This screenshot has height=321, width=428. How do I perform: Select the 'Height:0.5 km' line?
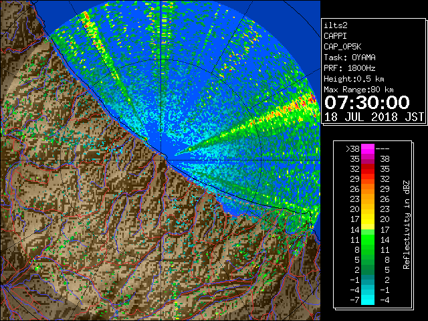(x=354, y=79)
